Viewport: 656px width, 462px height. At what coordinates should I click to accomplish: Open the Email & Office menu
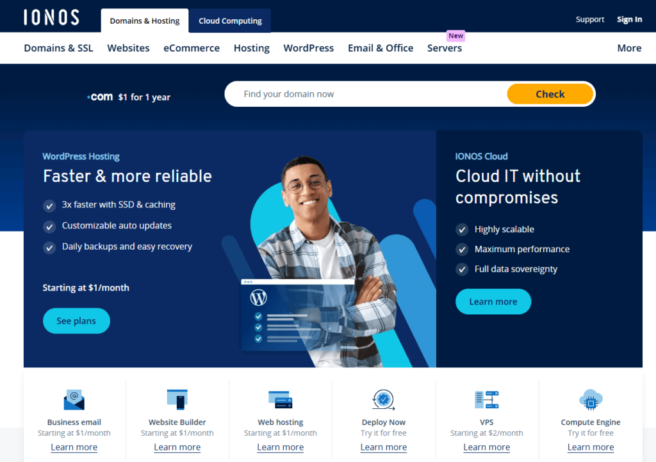[x=381, y=48]
